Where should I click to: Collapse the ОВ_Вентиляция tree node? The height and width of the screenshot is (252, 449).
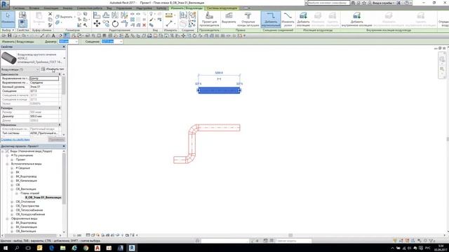tap(12, 189)
